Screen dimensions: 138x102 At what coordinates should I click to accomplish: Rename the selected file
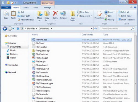click(63, 15)
